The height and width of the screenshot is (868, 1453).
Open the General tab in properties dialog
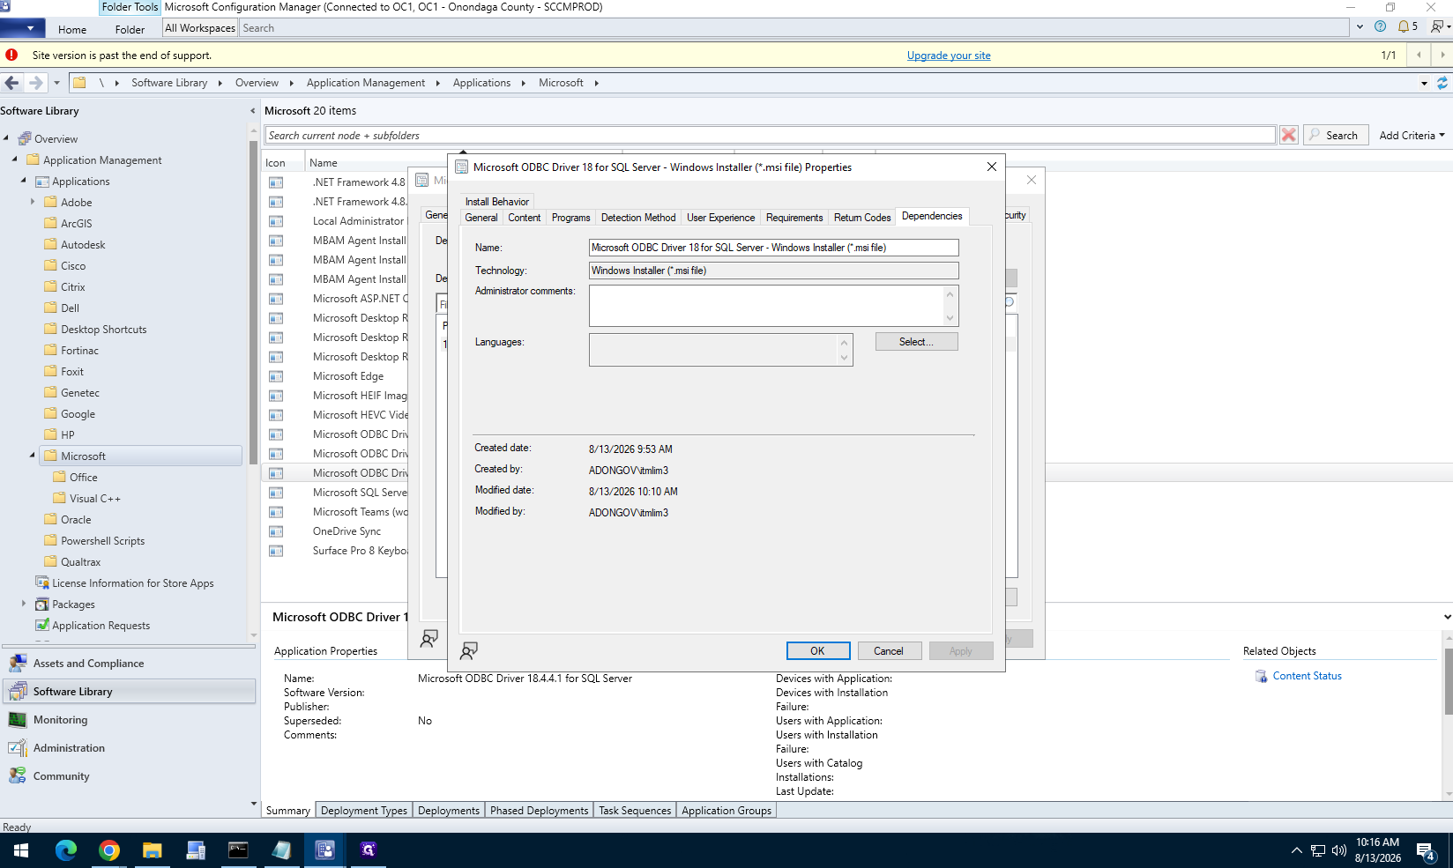(x=481, y=218)
